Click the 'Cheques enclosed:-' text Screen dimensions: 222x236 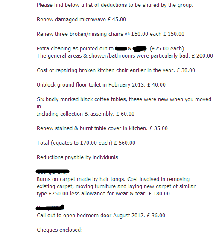click(x=61, y=230)
